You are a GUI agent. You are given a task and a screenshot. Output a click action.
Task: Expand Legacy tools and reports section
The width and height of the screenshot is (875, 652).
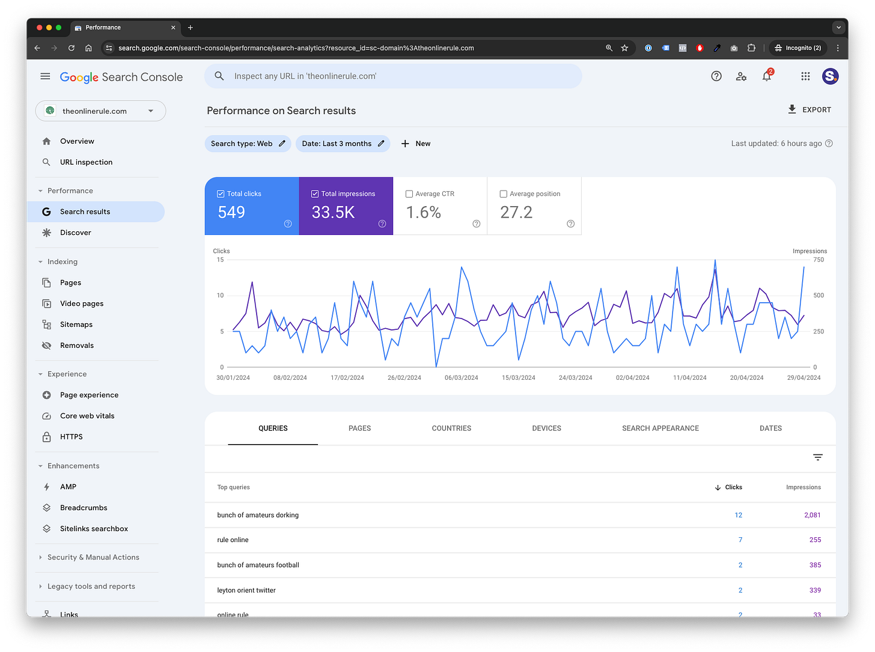pyautogui.click(x=87, y=586)
